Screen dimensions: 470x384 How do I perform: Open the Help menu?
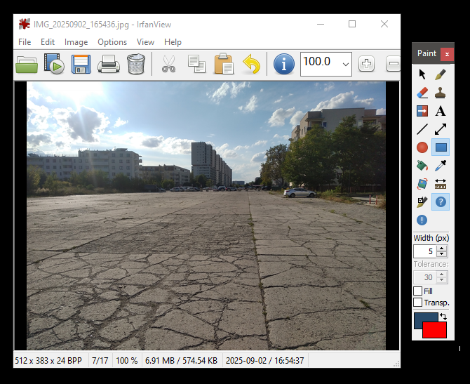(173, 42)
